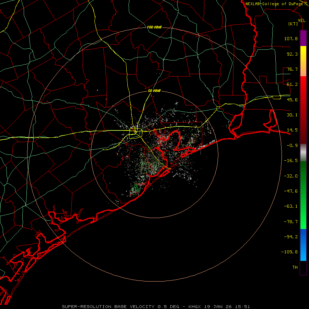
Task: Select the 100 NMI range ring label
Action: click(x=154, y=27)
